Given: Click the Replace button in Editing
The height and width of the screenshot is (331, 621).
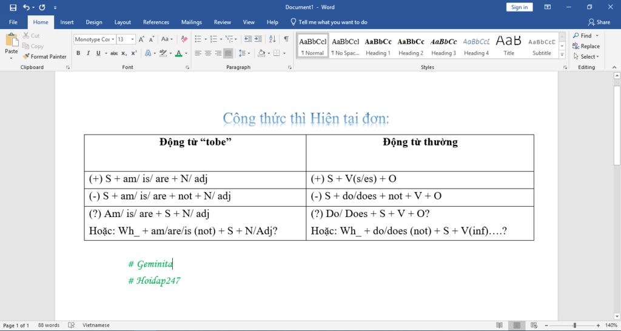Looking at the screenshot, I should coord(586,46).
